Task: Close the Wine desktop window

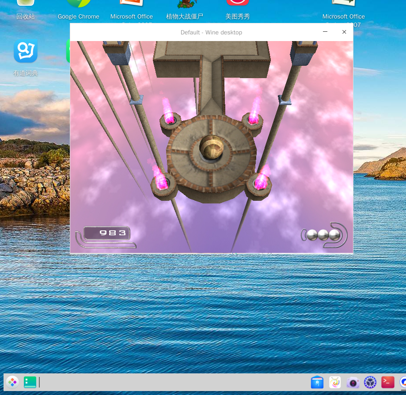Action: point(344,32)
